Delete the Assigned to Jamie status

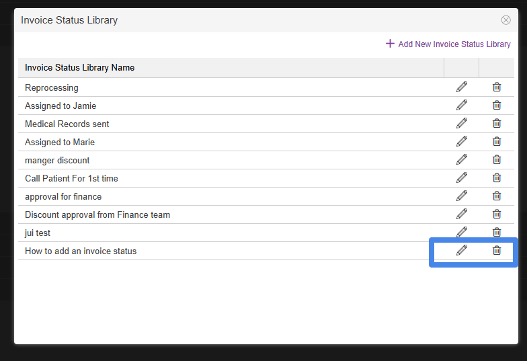coord(497,105)
